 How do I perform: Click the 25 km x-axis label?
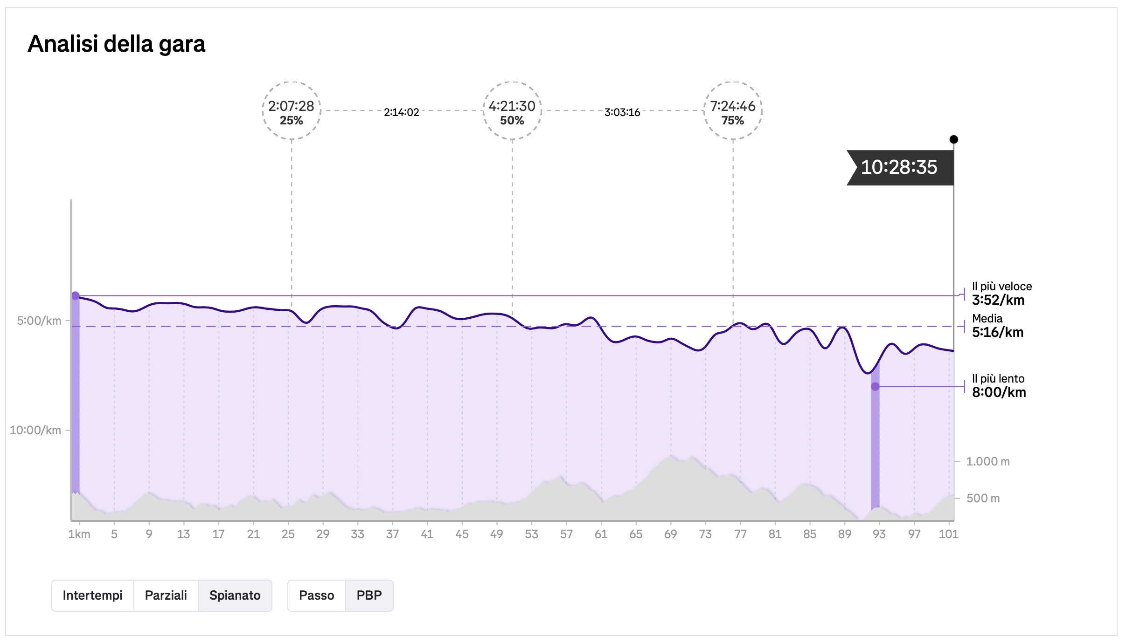[288, 534]
